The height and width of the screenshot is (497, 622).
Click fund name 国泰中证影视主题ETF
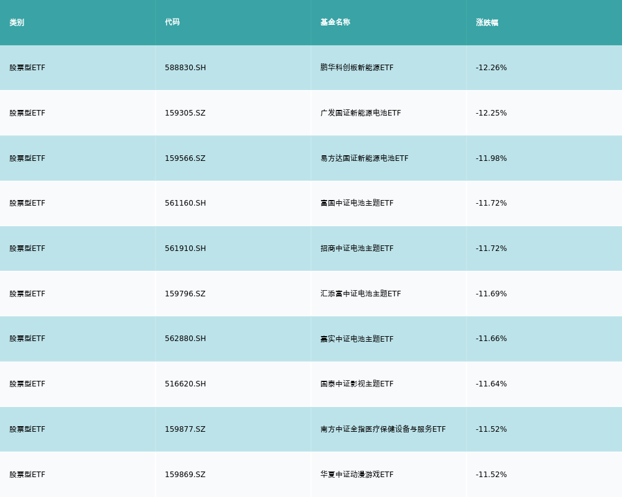[357, 384]
